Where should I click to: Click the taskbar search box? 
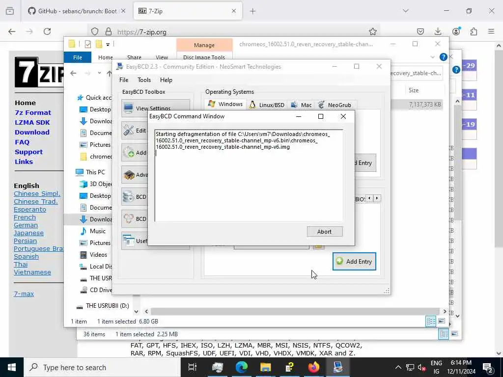(x=102, y=367)
